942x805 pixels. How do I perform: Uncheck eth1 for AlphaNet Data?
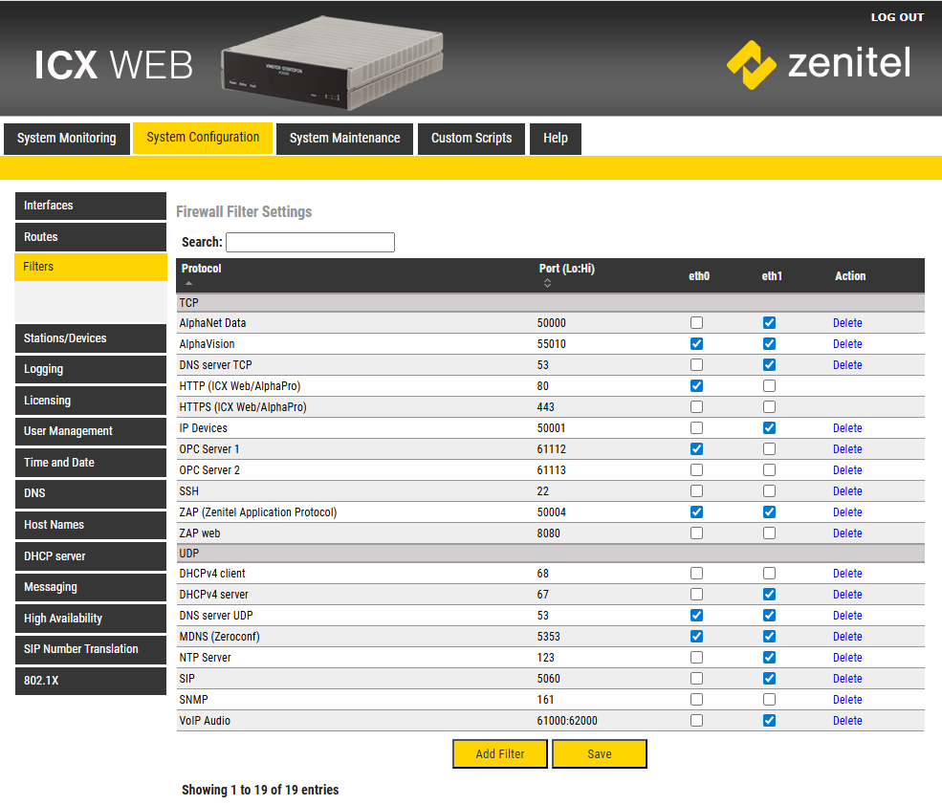click(769, 322)
